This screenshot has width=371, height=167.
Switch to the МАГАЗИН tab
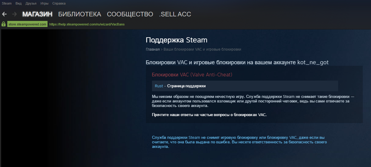[x=37, y=14]
